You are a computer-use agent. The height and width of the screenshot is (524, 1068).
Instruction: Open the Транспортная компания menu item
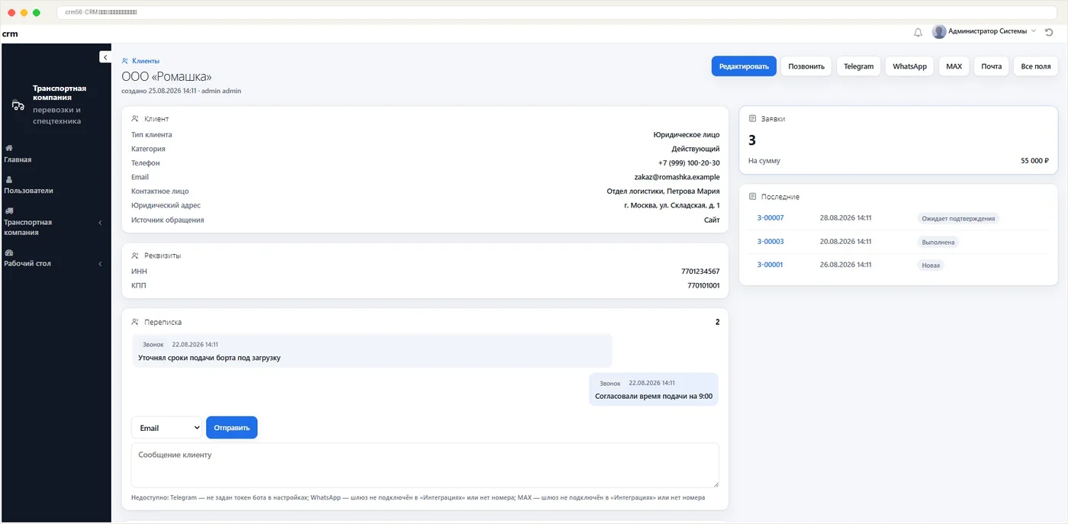[28, 227]
